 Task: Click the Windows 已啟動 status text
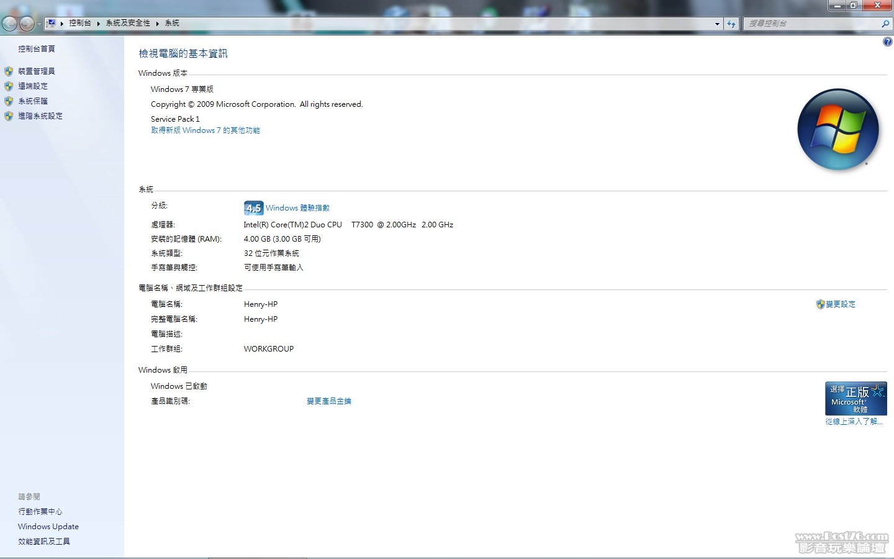pyautogui.click(x=179, y=386)
